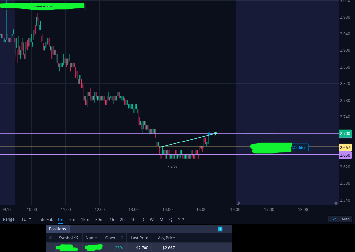
Task: Expand the Y interval dropdown arrow
Action: click(183, 219)
